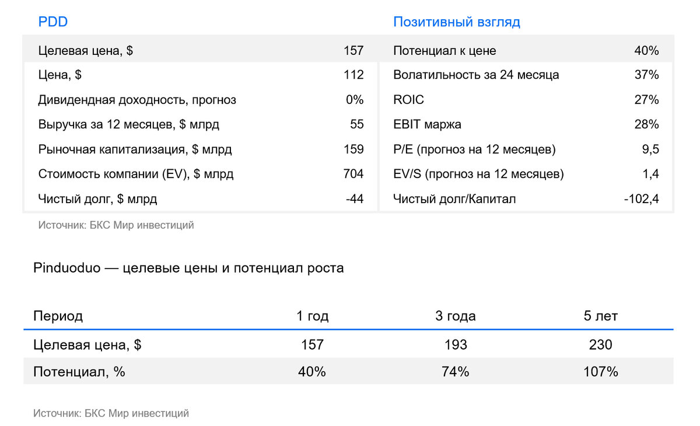Select the 3 года column header

point(455,316)
